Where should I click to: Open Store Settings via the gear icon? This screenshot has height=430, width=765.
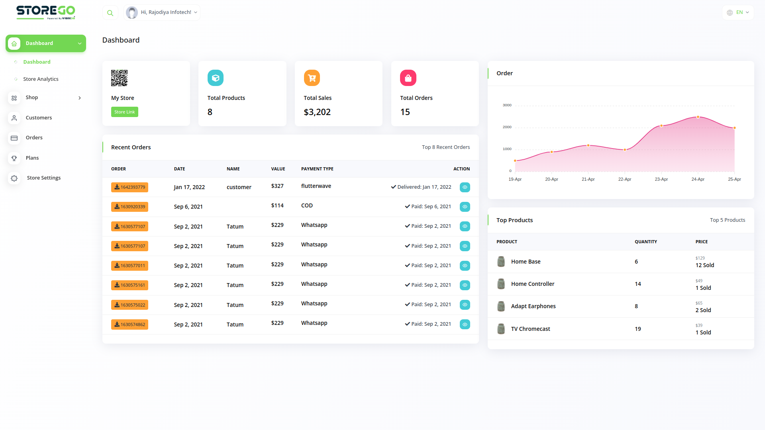[14, 178]
